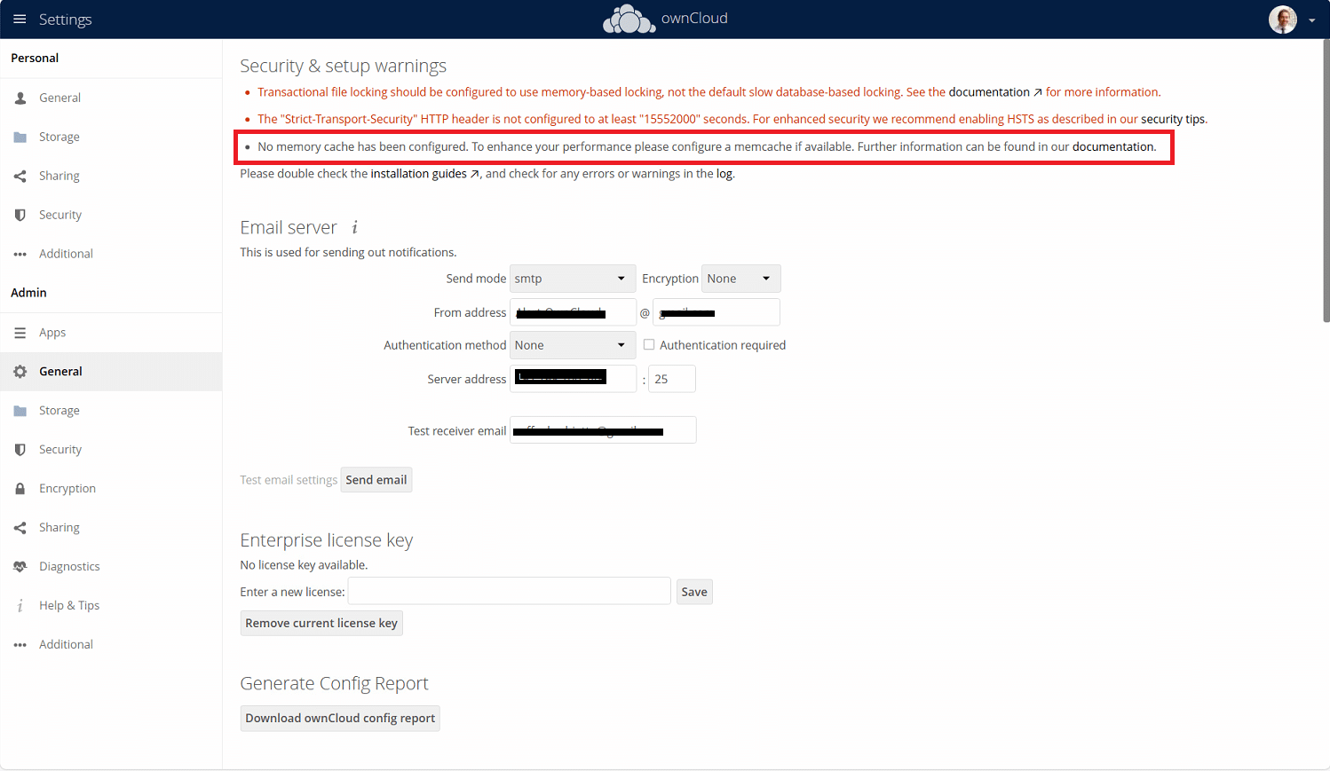
Task: Open the security tips link
Action: pyautogui.click(x=1173, y=119)
